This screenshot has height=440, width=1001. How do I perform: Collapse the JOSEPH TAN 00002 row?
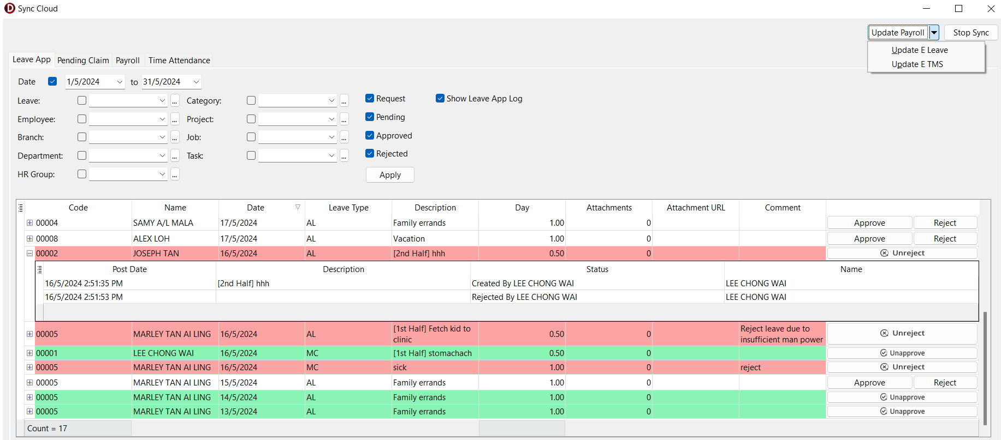coord(30,254)
